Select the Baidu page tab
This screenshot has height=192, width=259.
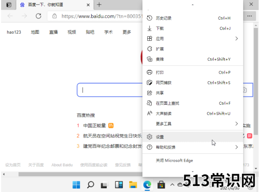coord(55,5)
